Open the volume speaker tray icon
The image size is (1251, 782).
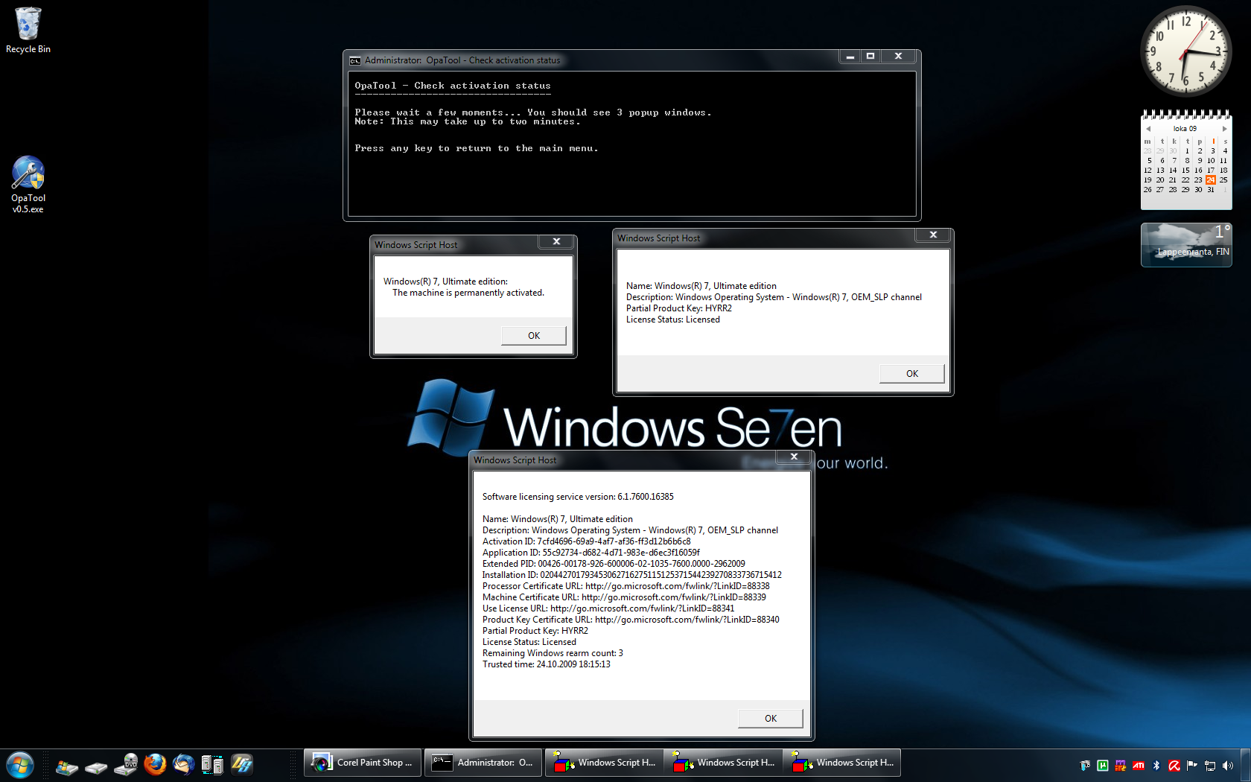pos(1228,766)
